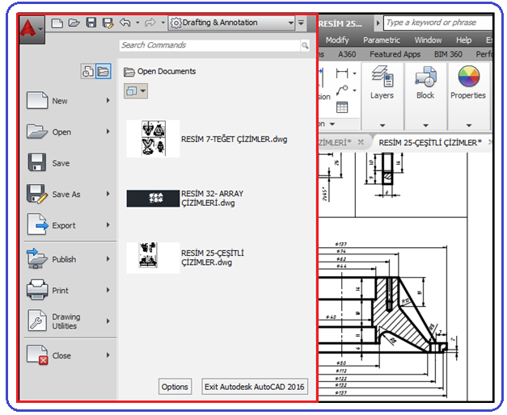This screenshot has width=507, height=415.
Task: Expand the Block panel dropdown arrow
Action: click(x=425, y=125)
